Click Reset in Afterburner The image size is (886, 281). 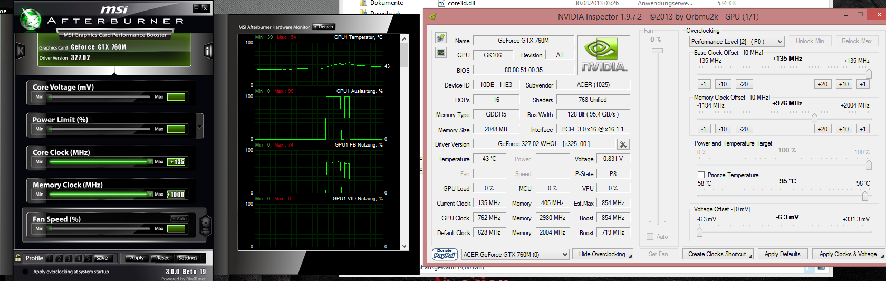point(162,258)
